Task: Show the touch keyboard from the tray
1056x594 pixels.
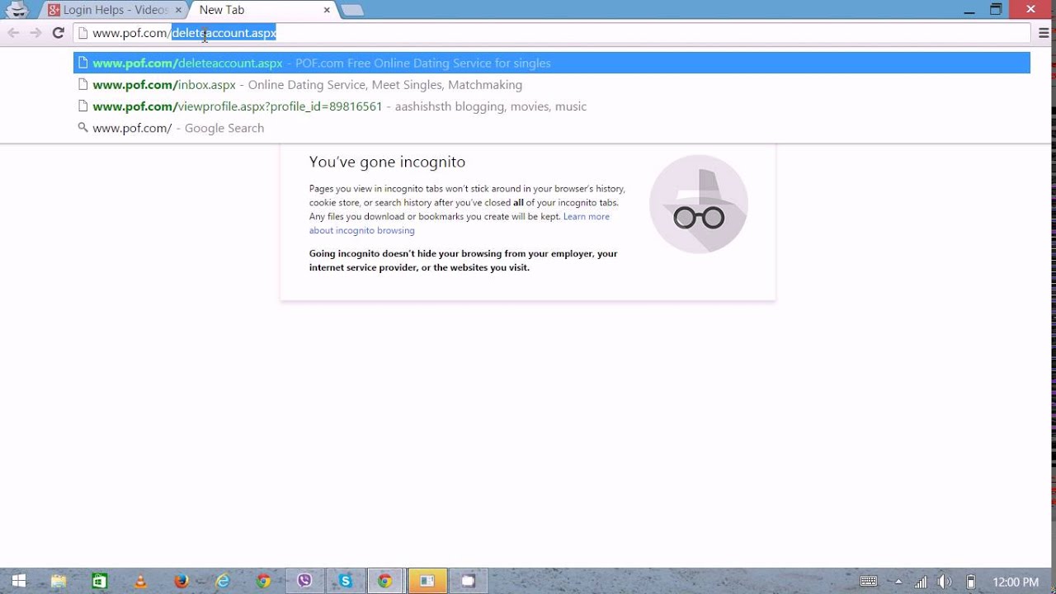Action: pyautogui.click(x=869, y=582)
